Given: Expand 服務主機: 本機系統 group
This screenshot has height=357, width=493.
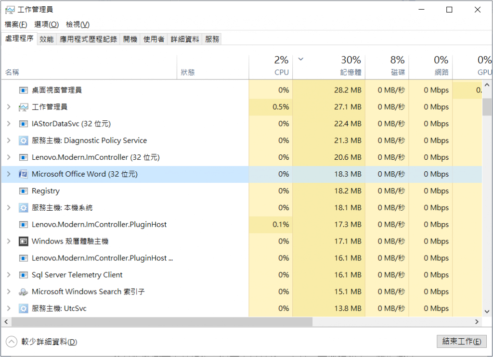Looking at the screenshot, I should [9, 208].
